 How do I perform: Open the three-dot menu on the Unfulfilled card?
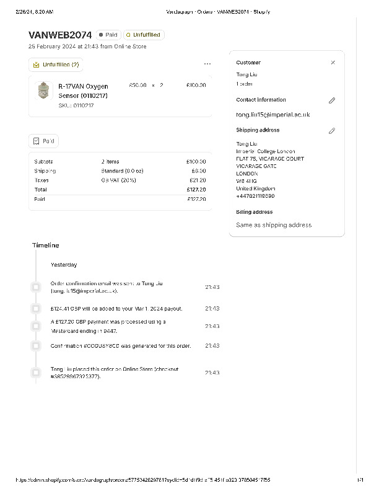[x=207, y=64]
